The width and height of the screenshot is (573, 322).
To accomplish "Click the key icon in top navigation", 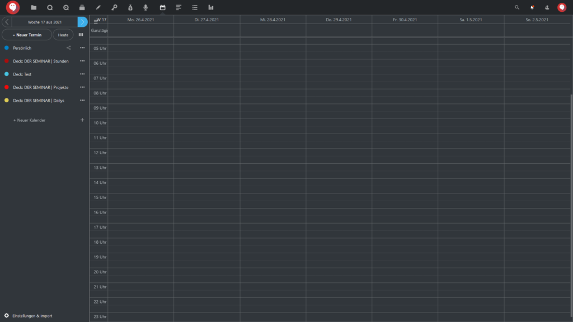I will click(114, 8).
